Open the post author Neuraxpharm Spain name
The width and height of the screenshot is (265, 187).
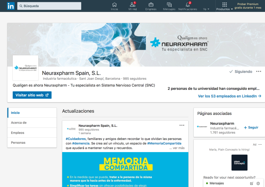(x=98, y=126)
